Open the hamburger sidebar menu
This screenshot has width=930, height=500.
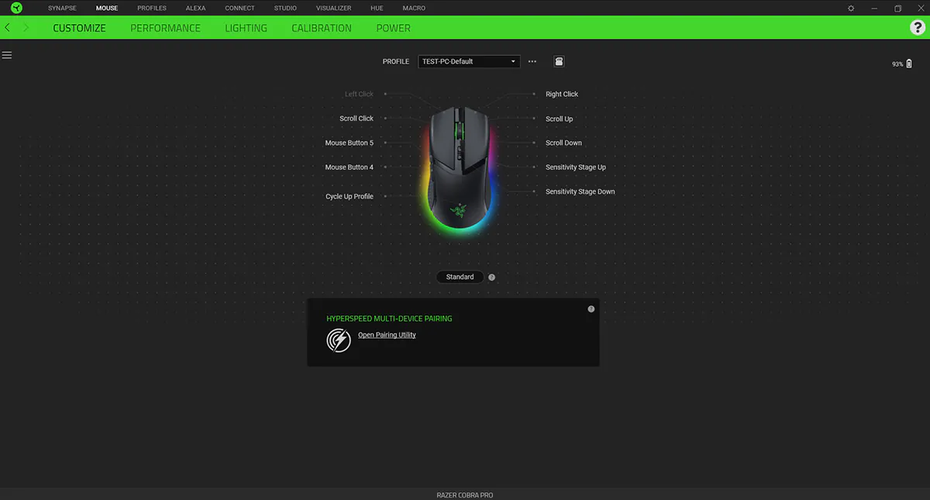point(7,55)
